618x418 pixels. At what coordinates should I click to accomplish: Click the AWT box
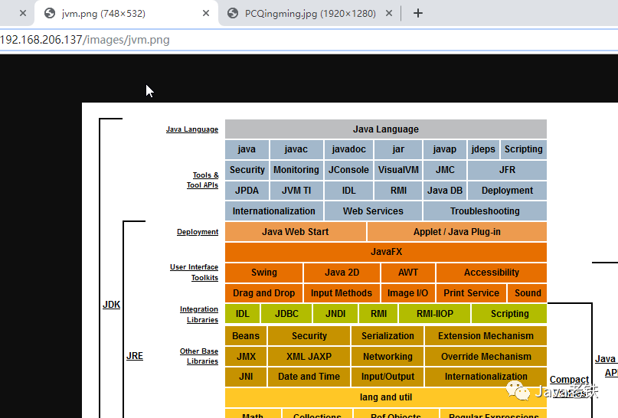408,273
